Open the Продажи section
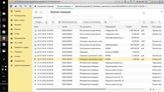Image resolution: width=164 pixels, height=92 pixels. point(20,25)
